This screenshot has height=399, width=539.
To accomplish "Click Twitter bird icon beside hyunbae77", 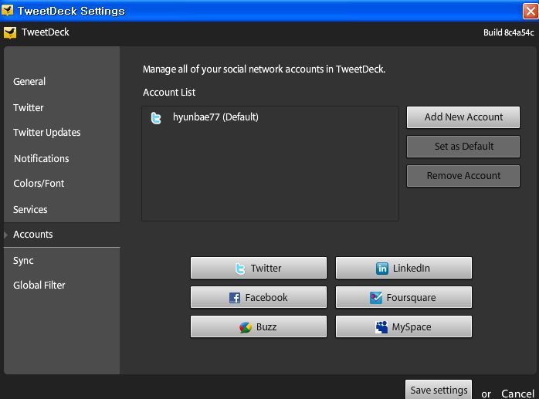I will coord(156,118).
